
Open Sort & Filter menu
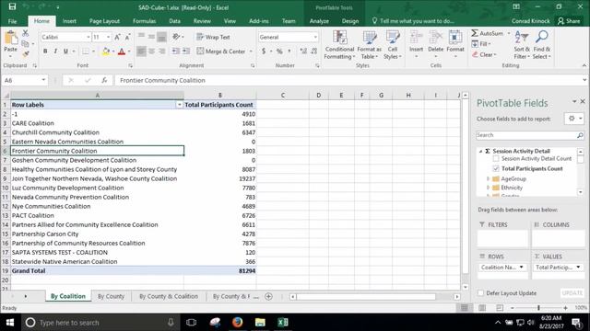coord(522,45)
